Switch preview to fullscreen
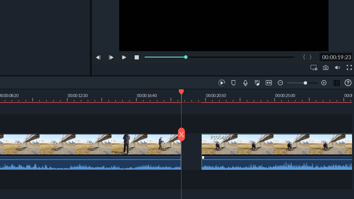Image resolution: width=354 pixels, height=199 pixels. coord(349,67)
